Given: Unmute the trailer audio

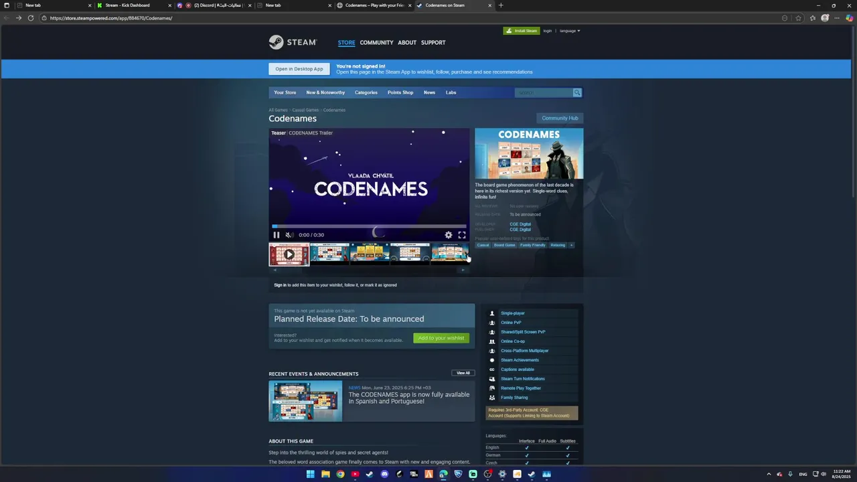Looking at the screenshot, I should pos(289,235).
